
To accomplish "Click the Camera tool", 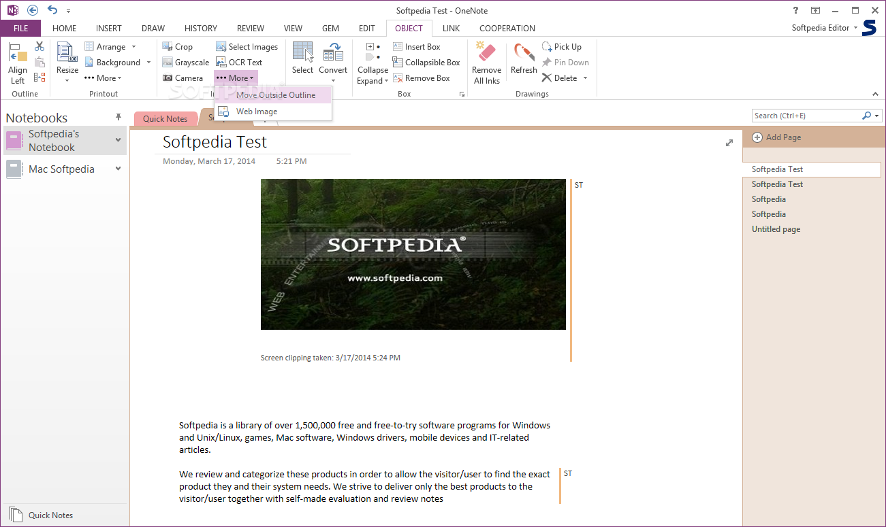I will coord(183,78).
